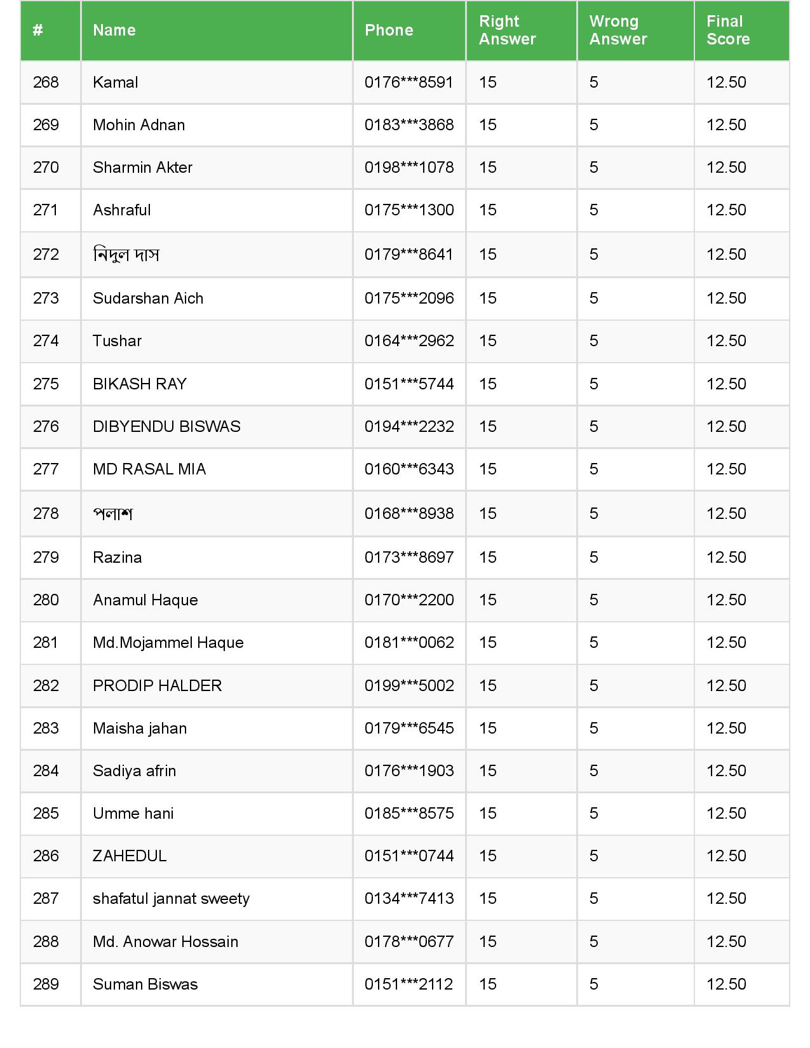Viewport: 810px width, 1048px height.
Task: Click the shafatul jannat sweety name cell
Action: point(171,899)
